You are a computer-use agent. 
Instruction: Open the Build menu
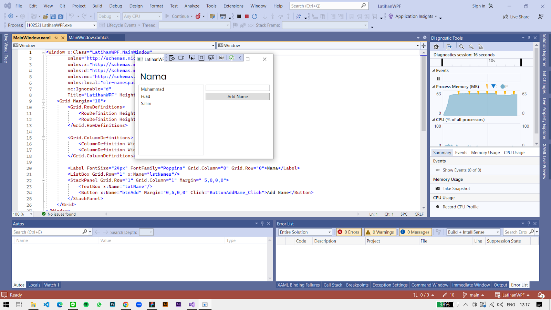[x=97, y=6]
